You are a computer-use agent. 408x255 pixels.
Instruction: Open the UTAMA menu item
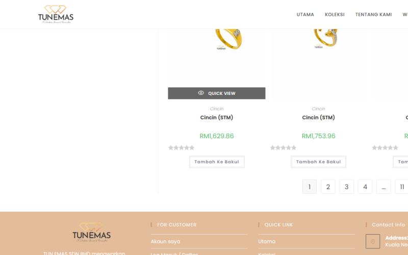coord(305,15)
